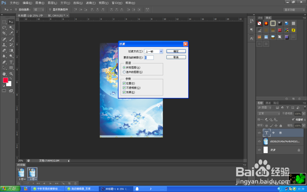The image size is (307, 192).
Task: Open the Filter menu (滤镜)
Action: click(91, 3)
